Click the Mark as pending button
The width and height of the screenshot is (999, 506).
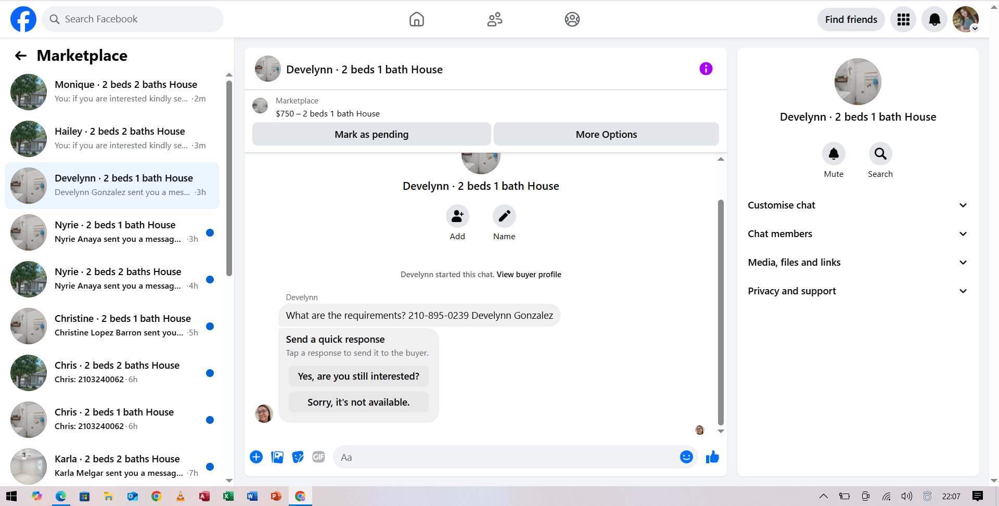coord(372,134)
